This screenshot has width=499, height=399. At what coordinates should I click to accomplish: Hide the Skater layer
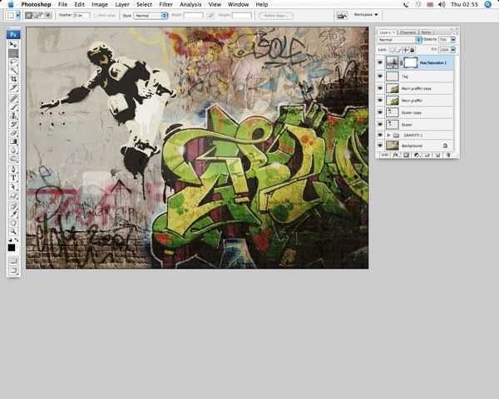381,123
